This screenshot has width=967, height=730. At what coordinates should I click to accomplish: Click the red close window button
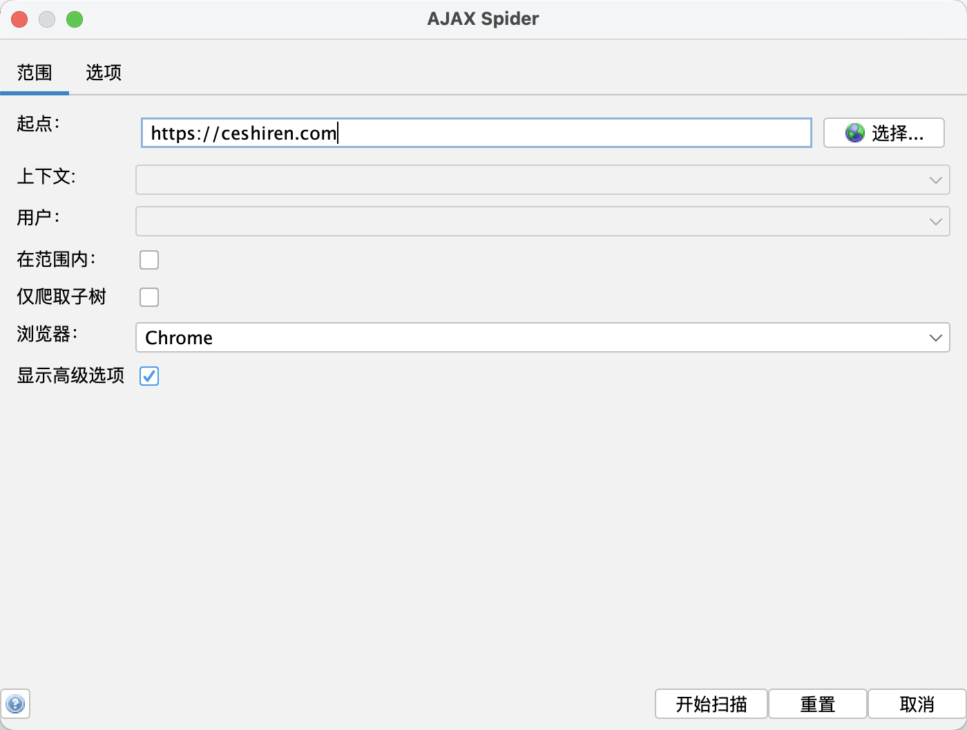pyautogui.click(x=19, y=19)
